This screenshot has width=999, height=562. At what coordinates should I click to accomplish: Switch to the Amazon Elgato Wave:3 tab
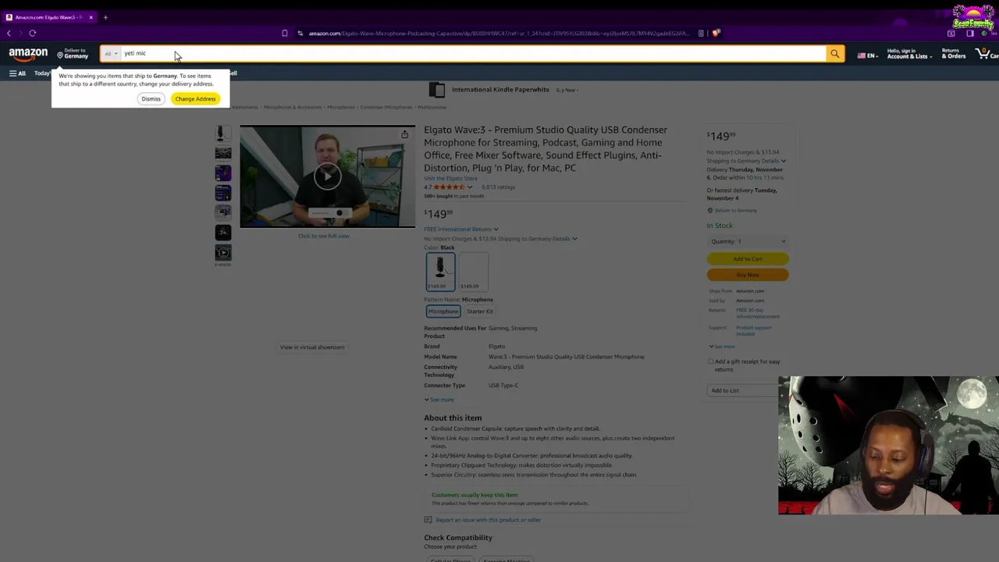coord(48,17)
